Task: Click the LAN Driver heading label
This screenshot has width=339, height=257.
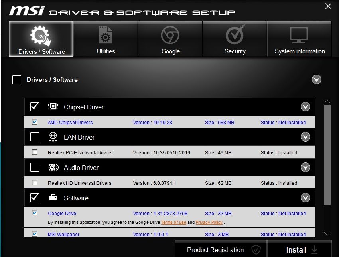Action: [x=79, y=137]
